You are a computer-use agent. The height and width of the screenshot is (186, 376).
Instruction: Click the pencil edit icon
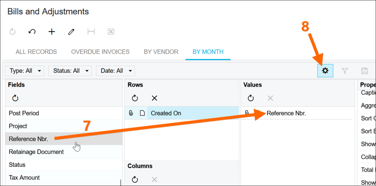coord(71,32)
